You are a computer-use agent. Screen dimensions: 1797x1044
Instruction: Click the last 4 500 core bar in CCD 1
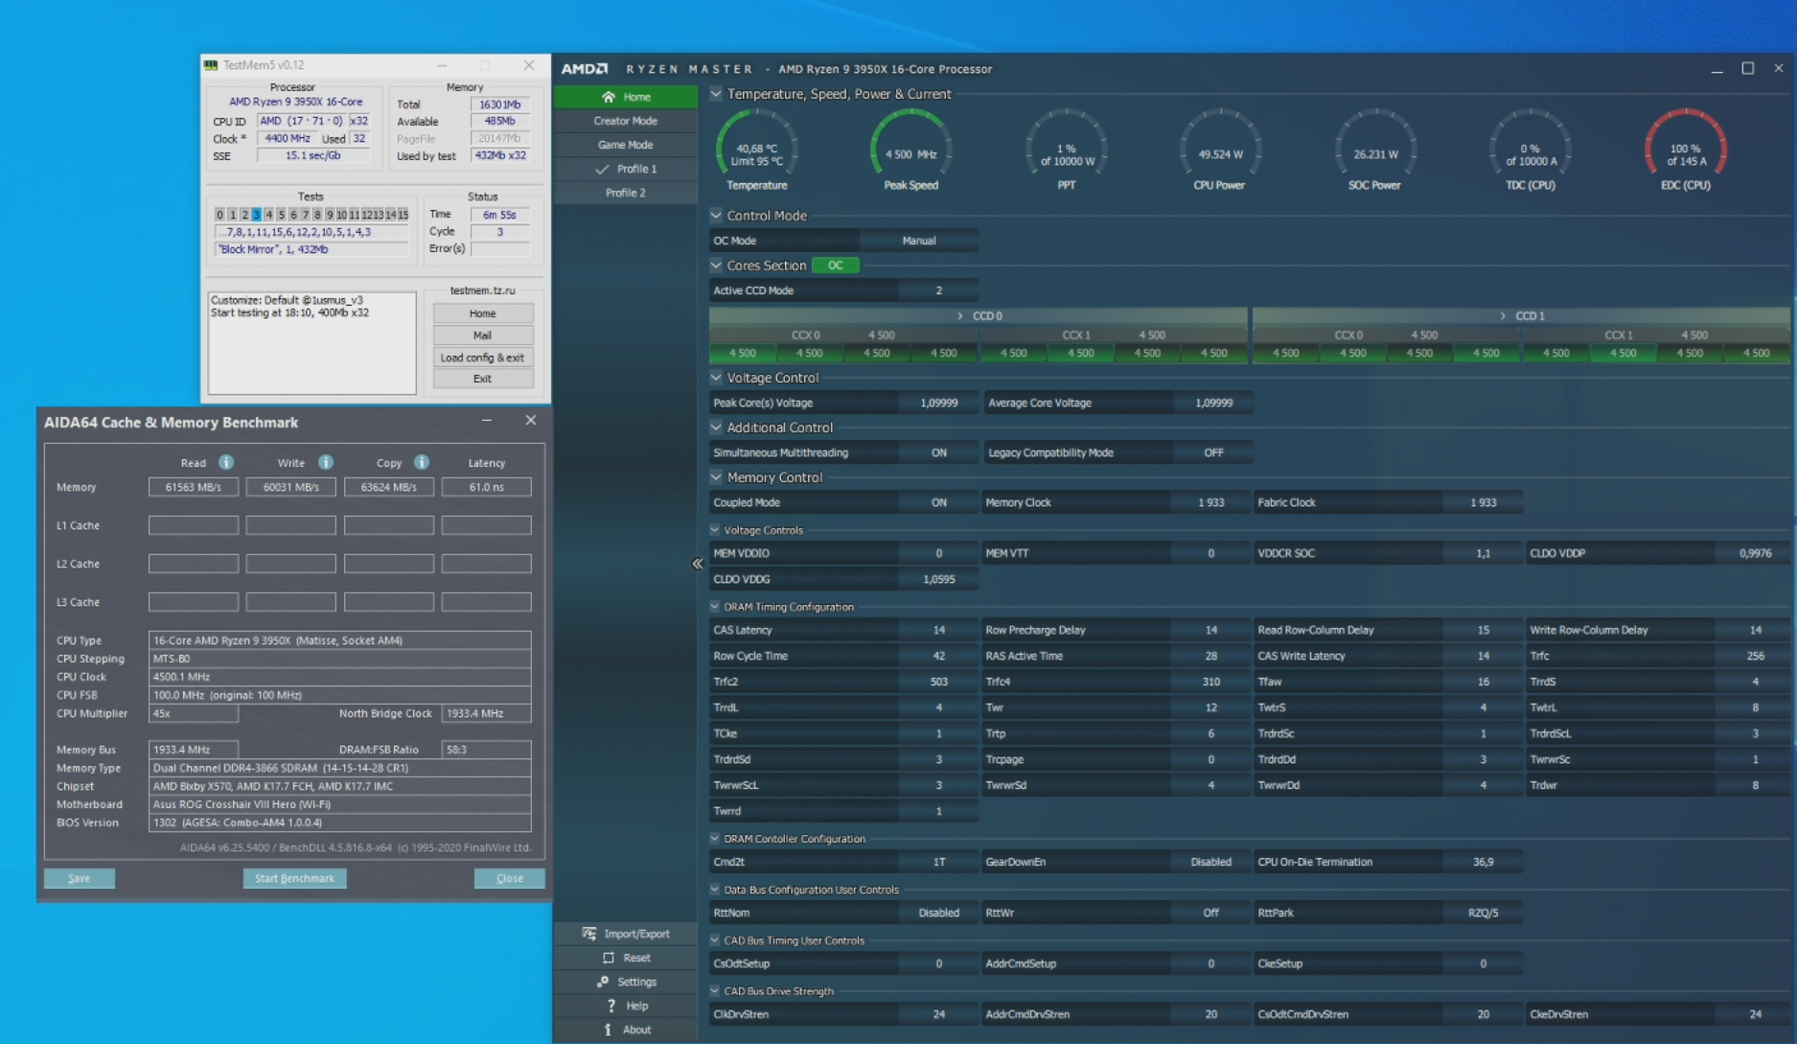click(x=1756, y=354)
